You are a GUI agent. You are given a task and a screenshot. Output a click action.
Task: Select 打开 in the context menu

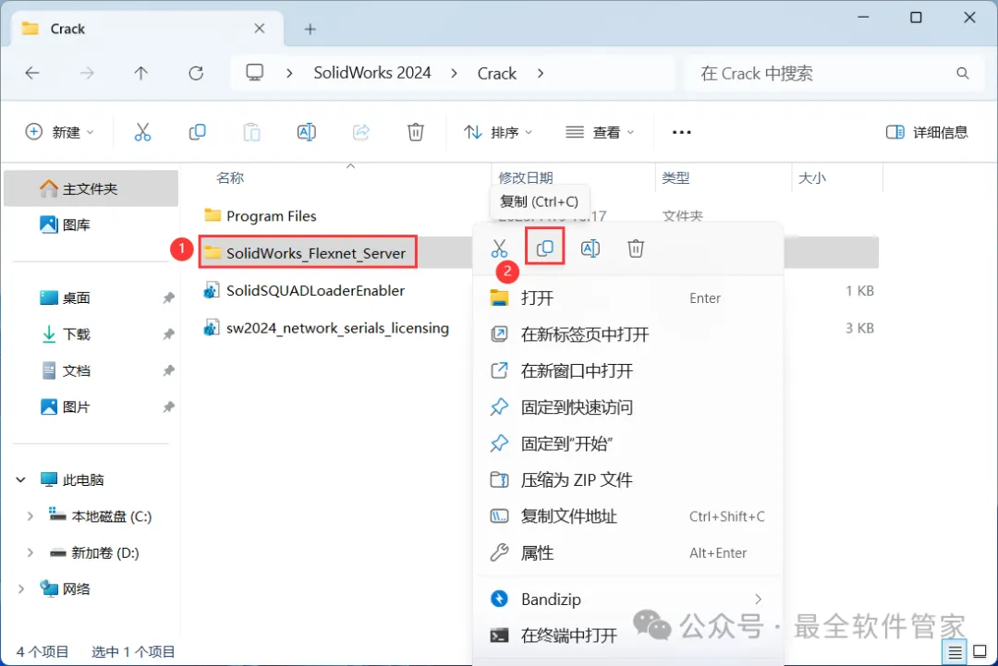click(627, 297)
